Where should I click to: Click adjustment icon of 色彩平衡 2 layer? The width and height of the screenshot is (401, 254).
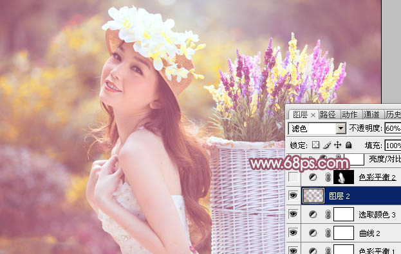313,177
